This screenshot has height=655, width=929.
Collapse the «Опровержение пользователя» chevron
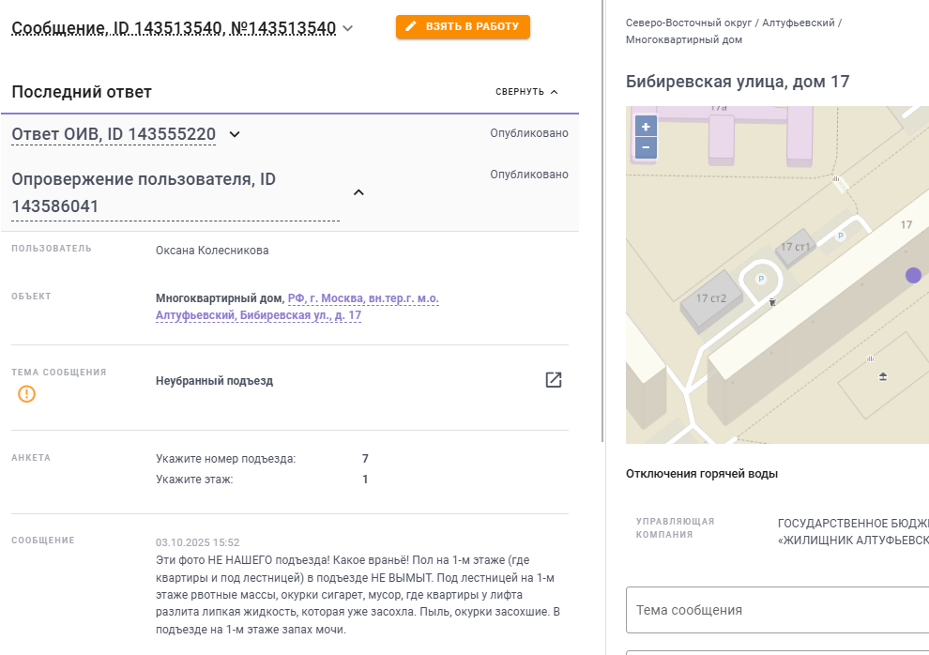[358, 192]
